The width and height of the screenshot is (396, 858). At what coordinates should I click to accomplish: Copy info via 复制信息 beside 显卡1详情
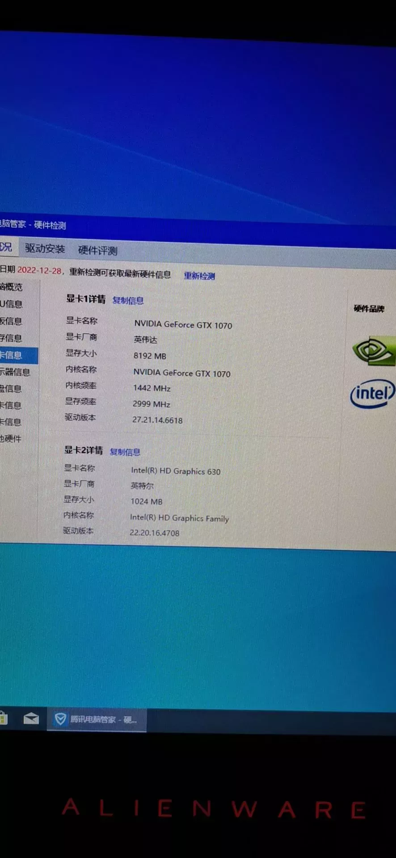click(128, 300)
